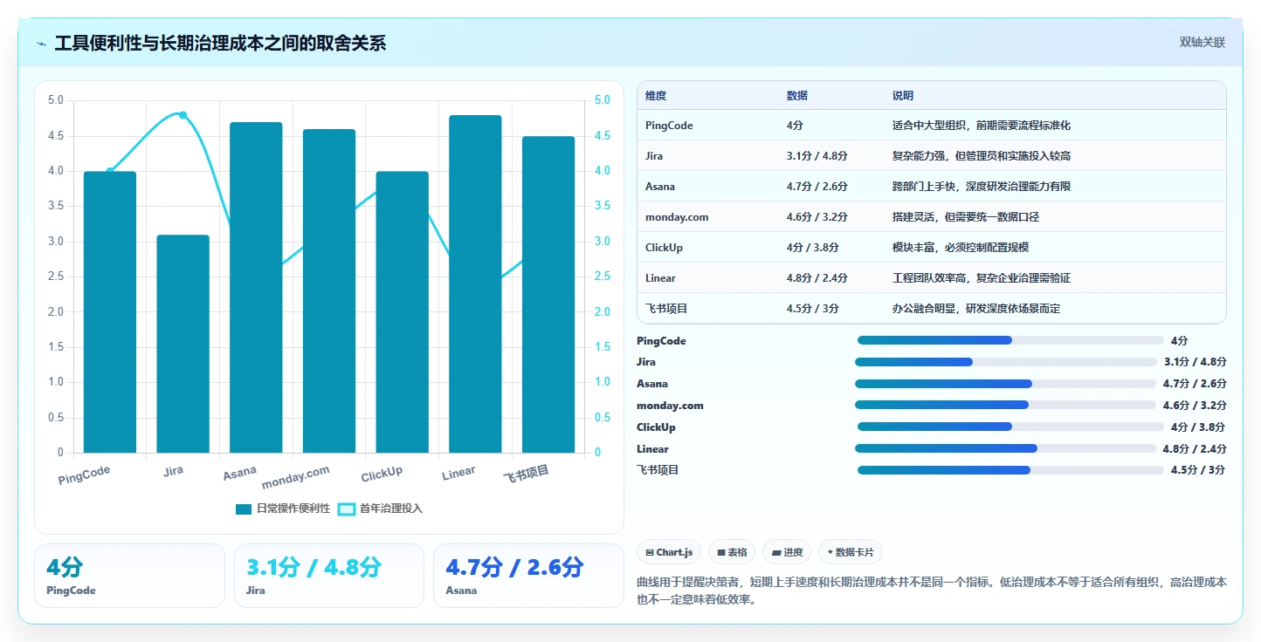Click the line's data point above Jira
Image resolution: width=1261 pixels, height=642 pixels.
(x=183, y=115)
